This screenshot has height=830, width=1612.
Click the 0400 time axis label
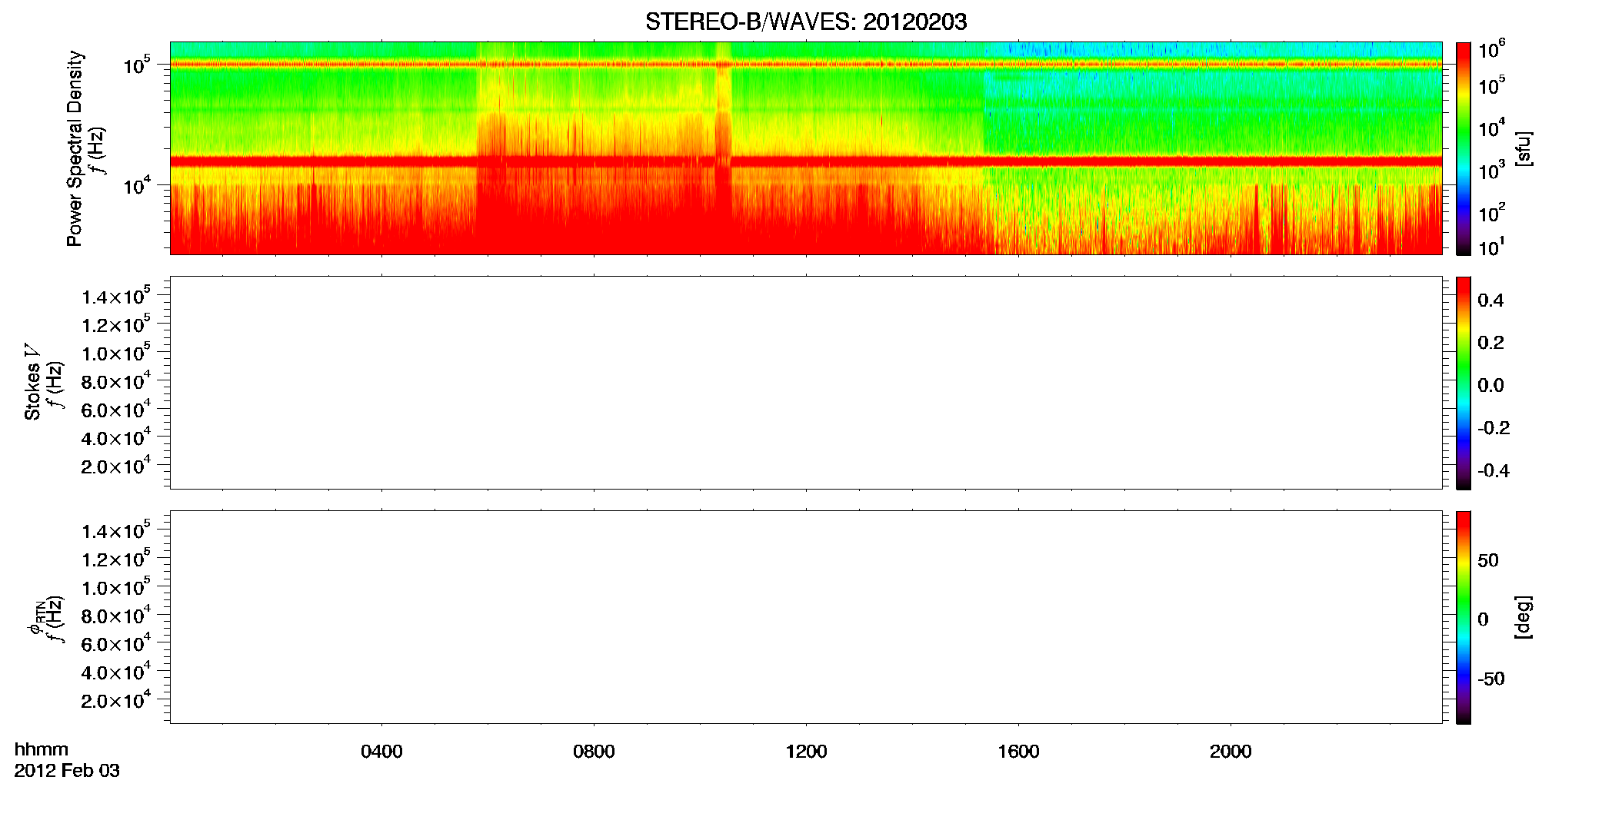point(381,752)
